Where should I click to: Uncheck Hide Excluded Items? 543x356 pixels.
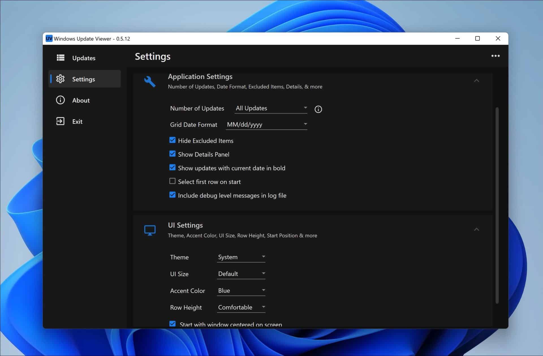click(172, 140)
